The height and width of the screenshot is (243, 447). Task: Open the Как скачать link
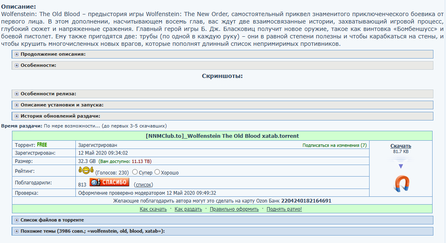click(x=153, y=209)
